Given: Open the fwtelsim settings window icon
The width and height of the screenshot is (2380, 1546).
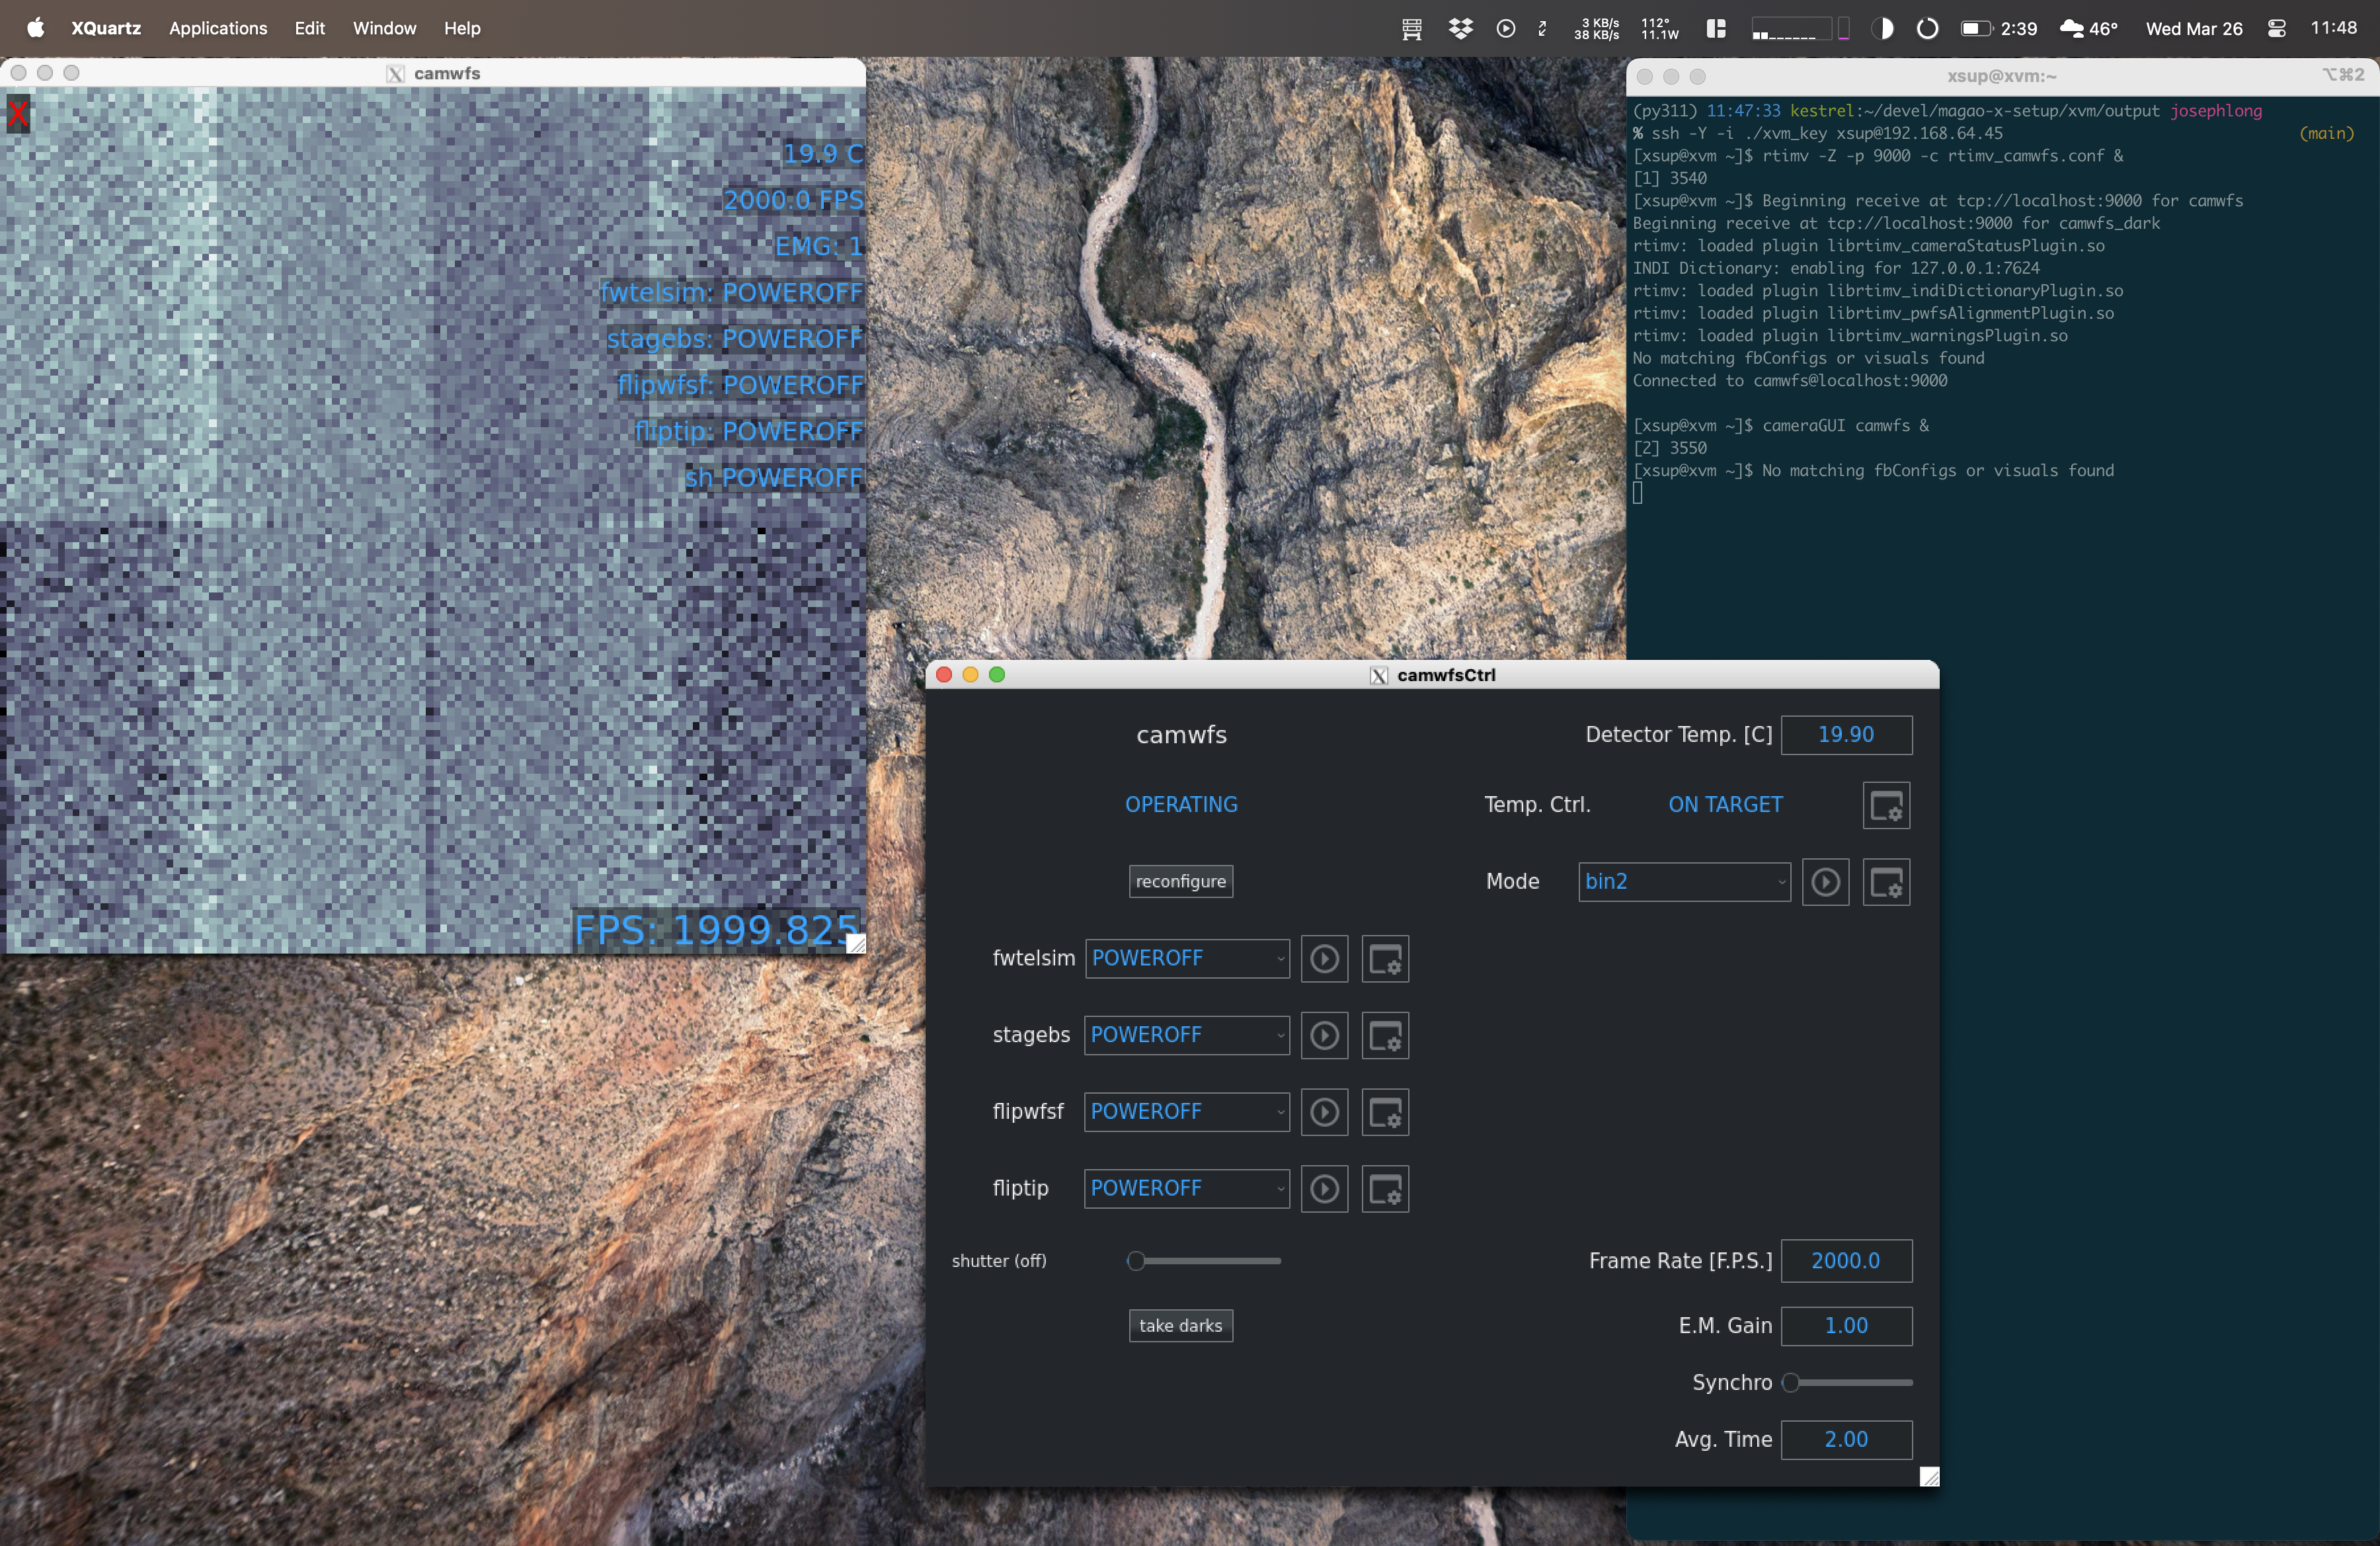Looking at the screenshot, I should (1385, 959).
